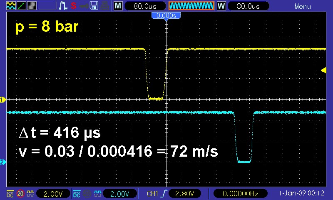Toggle the CH1 20 MHz bandwidth limit
Viewport: 333px width, 200px height.
tap(20, 193)
